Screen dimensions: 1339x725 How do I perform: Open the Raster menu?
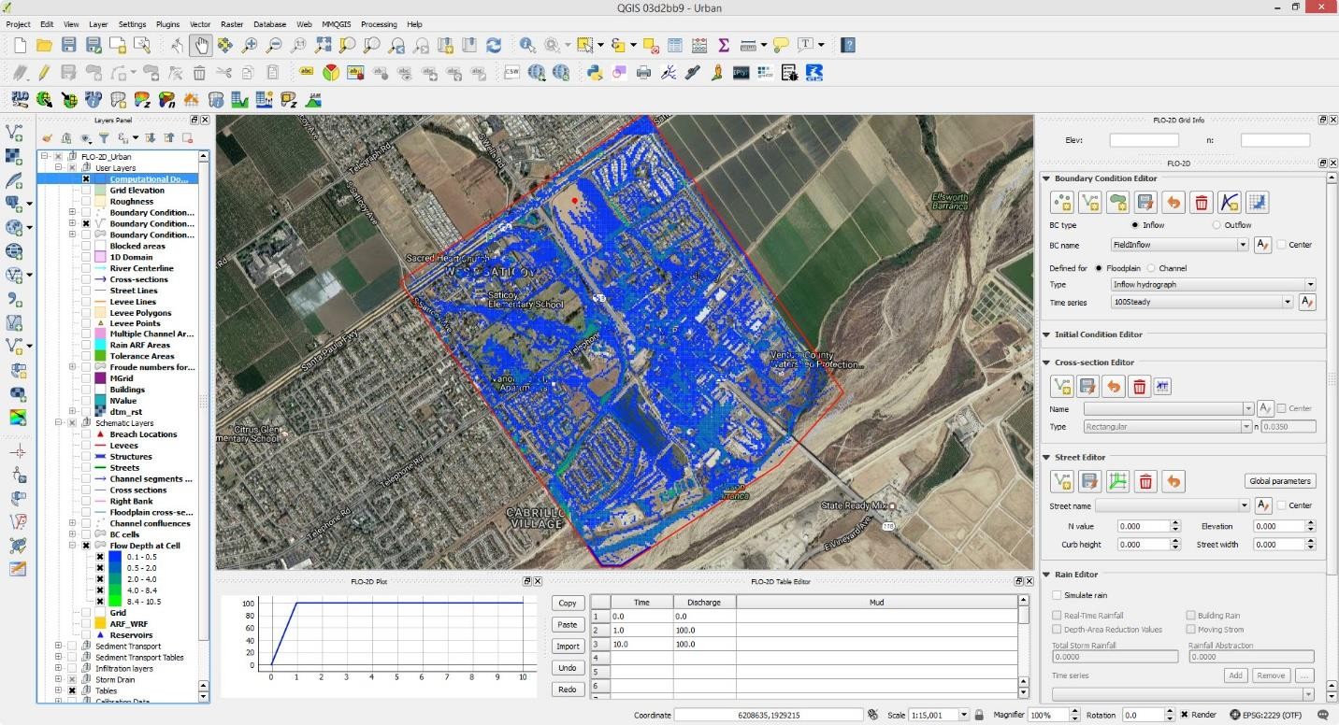[232, 24]
